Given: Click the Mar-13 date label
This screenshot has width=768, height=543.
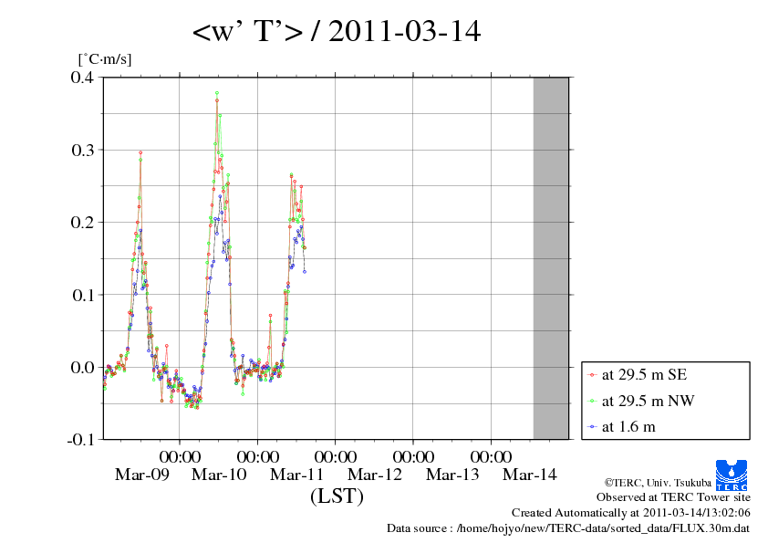Looking at the screenshot, I should tap(452, 475).
